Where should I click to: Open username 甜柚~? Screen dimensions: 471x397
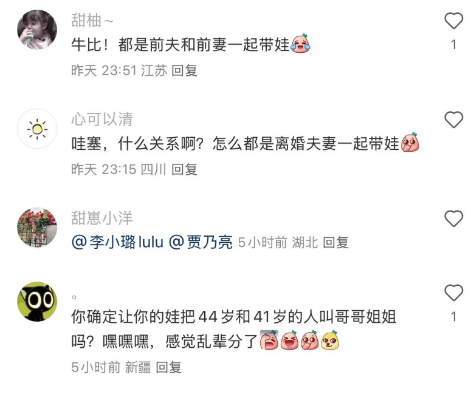point(92,21)
